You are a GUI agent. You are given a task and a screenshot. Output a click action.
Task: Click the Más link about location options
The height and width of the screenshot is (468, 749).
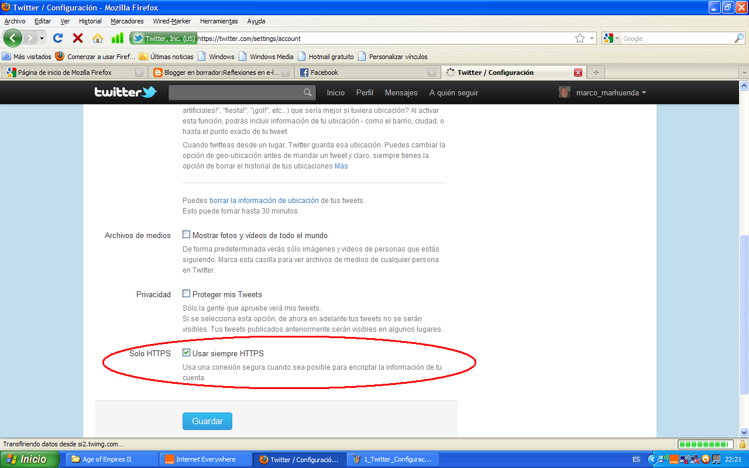pos(341,166)
